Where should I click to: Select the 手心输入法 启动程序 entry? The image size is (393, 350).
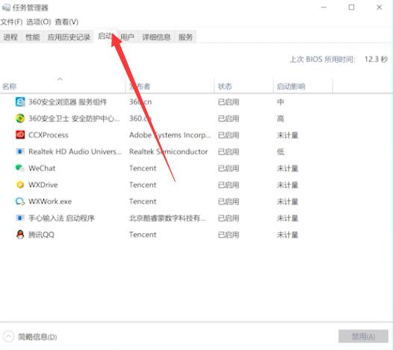coord(61,218)
